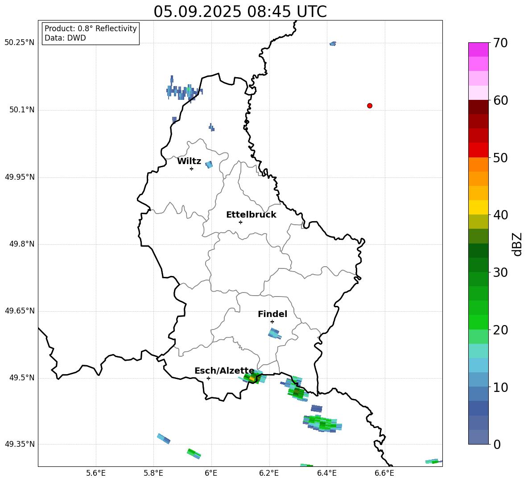Viewport: 528px width, 482px height.
Task: Click the dark maroon colorbar segment below 60
Action: (478, 107)
